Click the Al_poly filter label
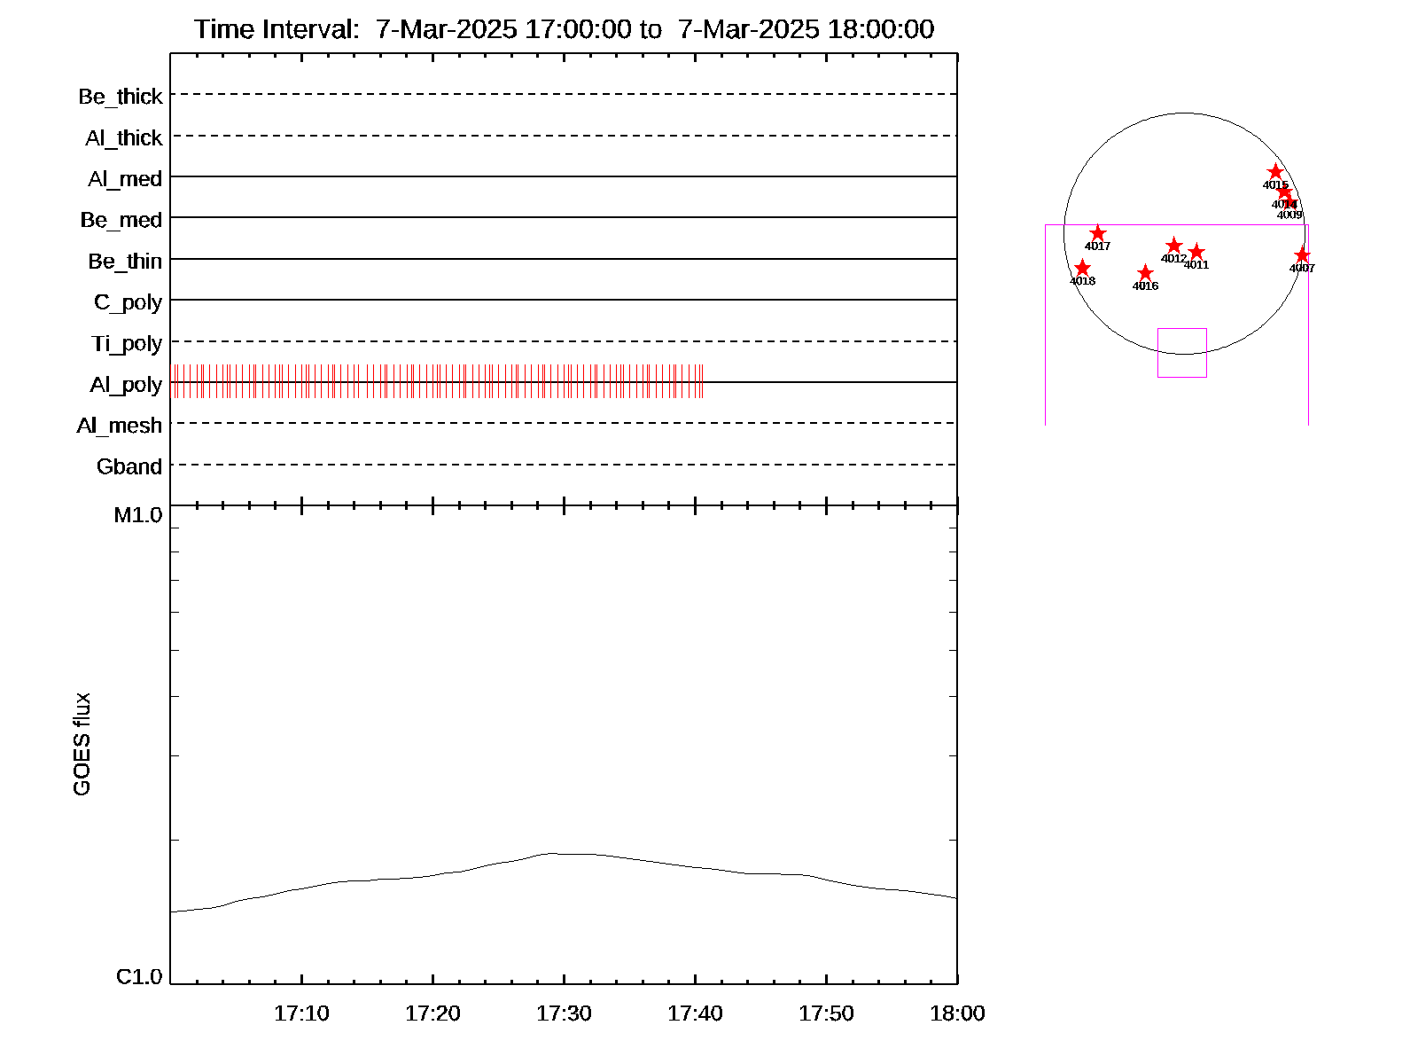The height and width of the screenshot is (1064, 1418). pos(126,385)
